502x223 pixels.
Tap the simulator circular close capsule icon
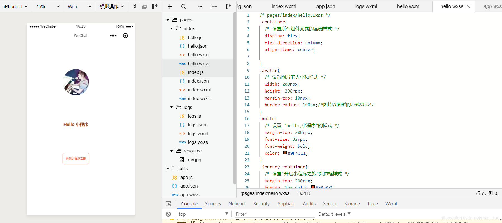pos(125,35)
